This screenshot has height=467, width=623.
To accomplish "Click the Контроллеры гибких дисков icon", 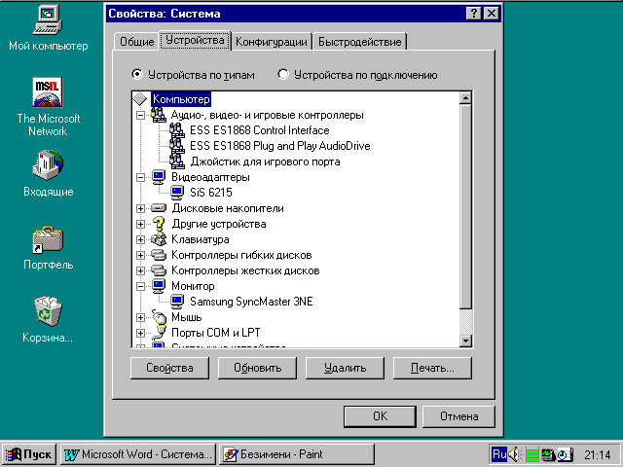I will pyautogui.click(x=159, y=255).
